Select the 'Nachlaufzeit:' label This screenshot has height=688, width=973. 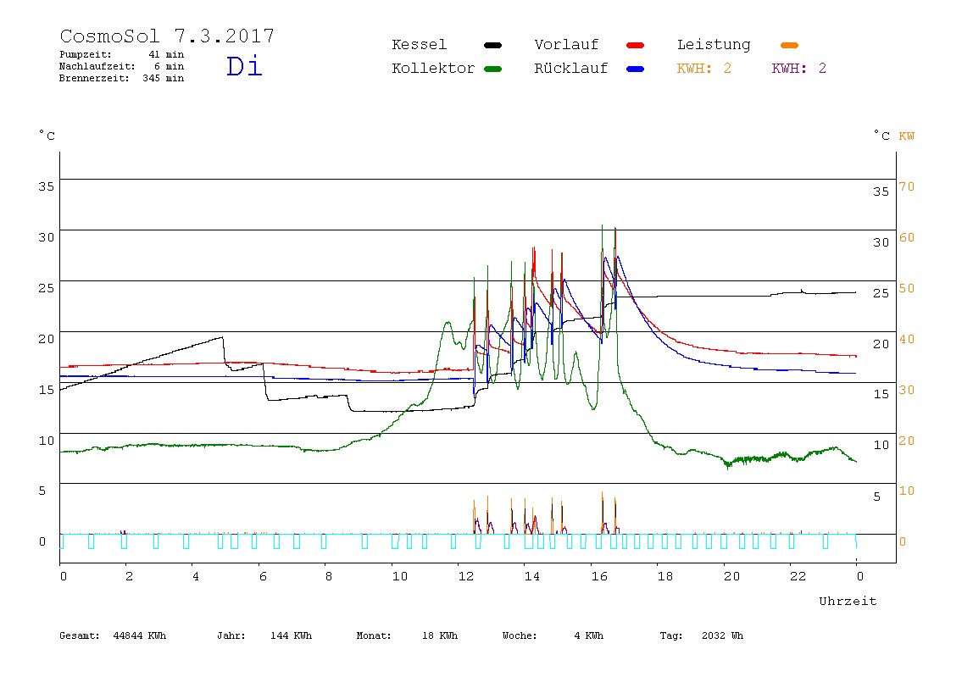(97, 66)
